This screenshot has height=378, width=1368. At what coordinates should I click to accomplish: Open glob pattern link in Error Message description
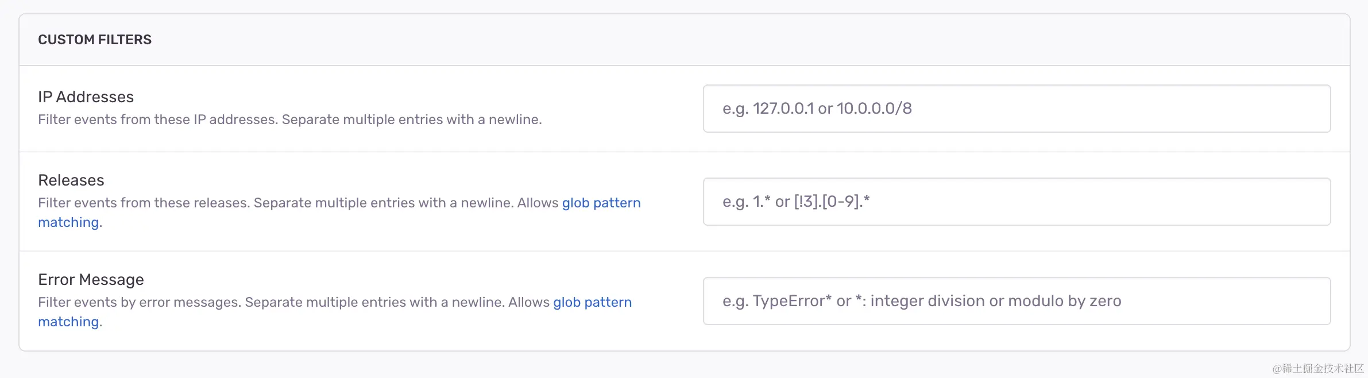point(592,302)
